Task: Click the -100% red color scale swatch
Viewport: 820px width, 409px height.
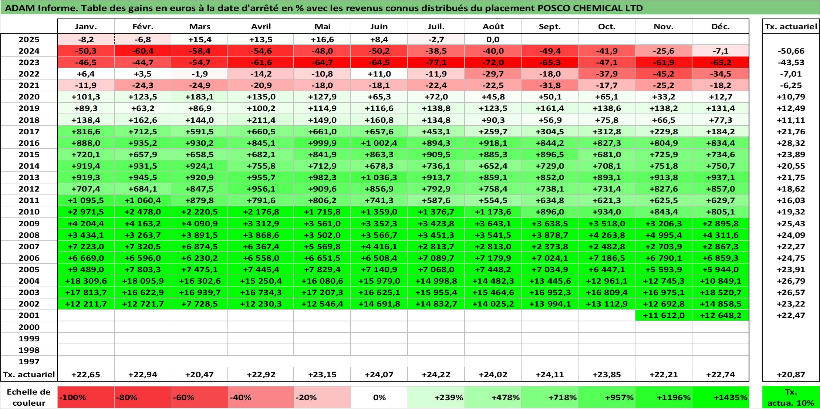Action: 86,398
